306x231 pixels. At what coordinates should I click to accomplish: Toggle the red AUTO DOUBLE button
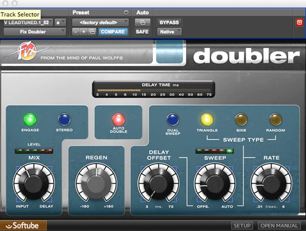(118, 119)
